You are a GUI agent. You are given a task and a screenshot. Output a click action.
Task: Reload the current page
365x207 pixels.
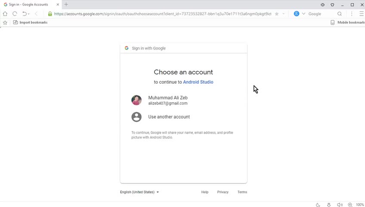point(15,14)
